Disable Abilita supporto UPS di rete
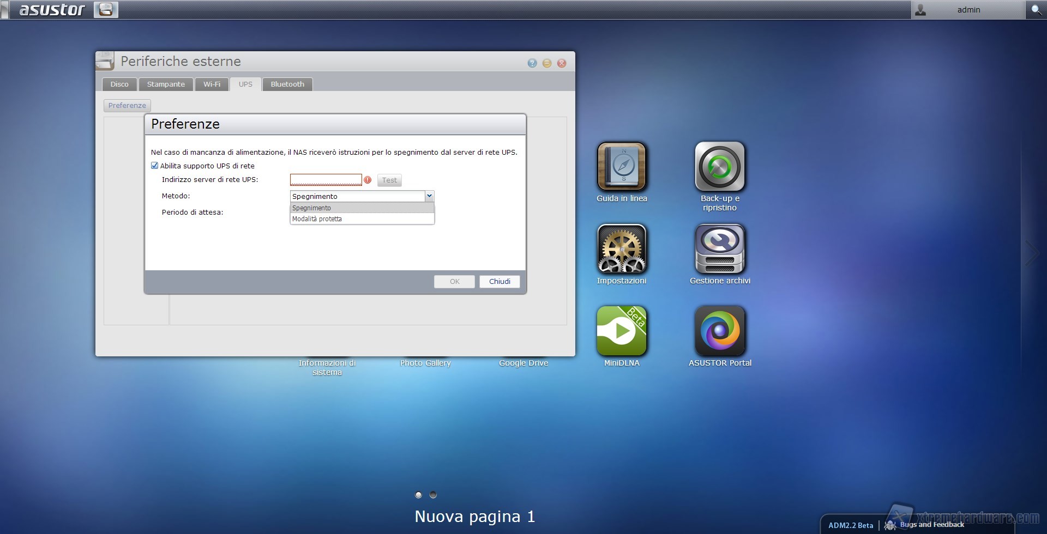This screenshot has width=1047, height=534. point(155,166)
